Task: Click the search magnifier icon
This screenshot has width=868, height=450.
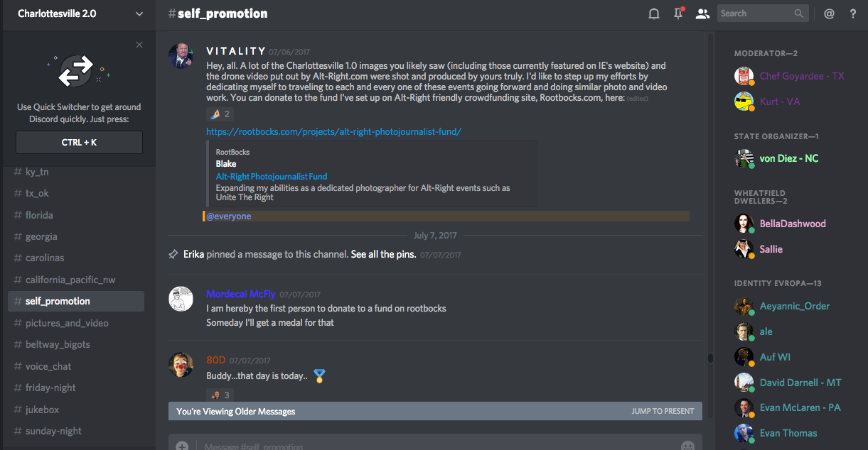Action: point(800,13)
